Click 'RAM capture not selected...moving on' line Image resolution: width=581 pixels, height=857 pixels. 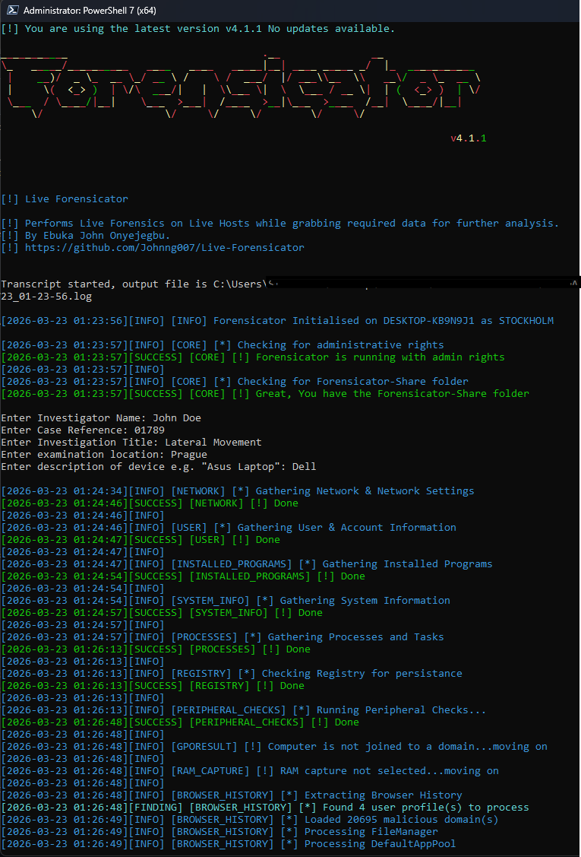click(x=250, y=770)
